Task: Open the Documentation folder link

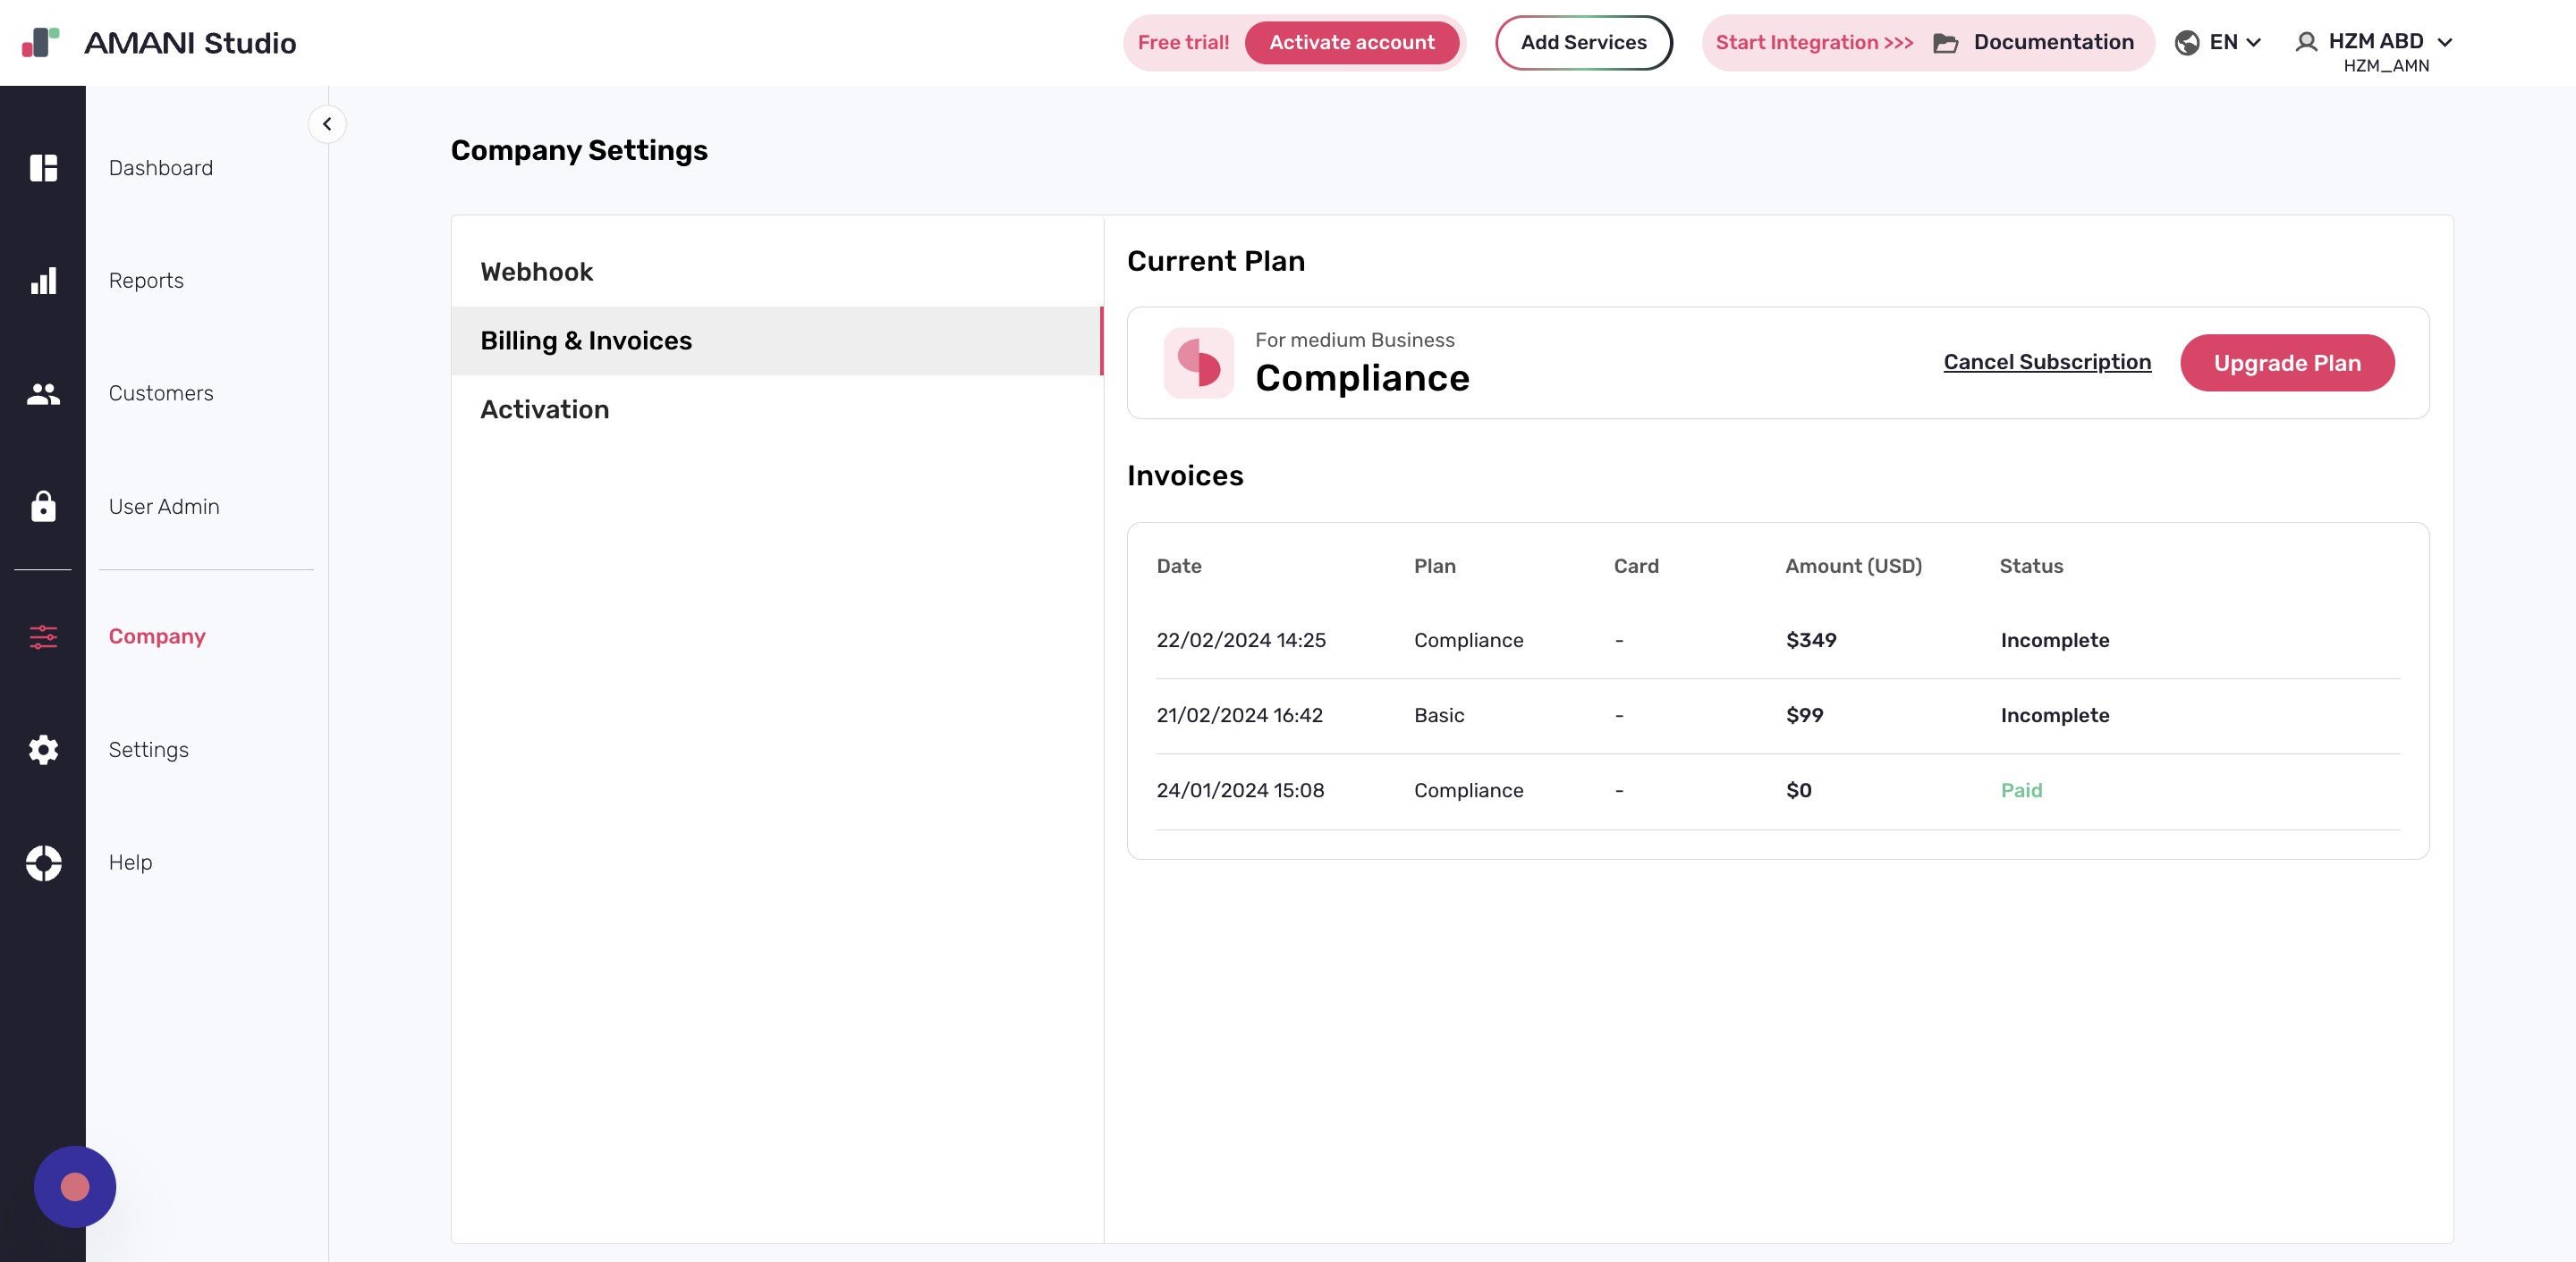Action: coord(2033,42)
